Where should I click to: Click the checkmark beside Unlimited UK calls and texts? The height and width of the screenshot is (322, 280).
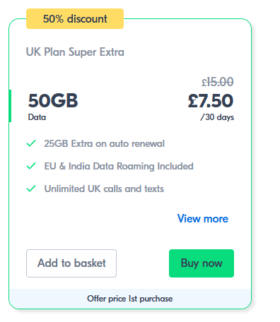coord(31,189)
